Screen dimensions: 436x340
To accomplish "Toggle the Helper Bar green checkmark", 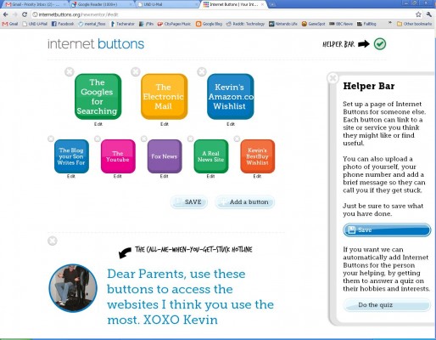I will [x=380, y=44].
